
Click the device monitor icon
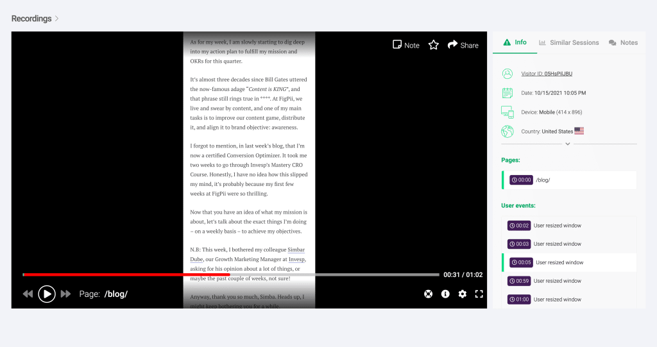click(x=508, y=112)
